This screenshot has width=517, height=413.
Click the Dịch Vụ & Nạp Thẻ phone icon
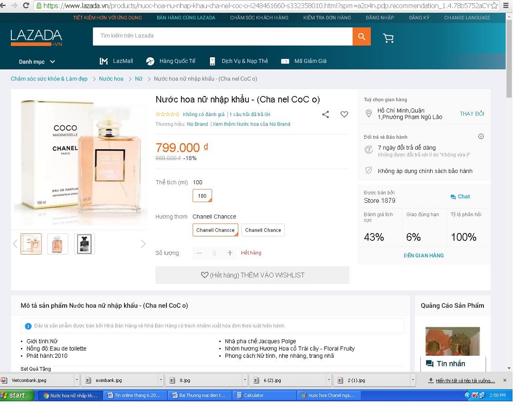(212, 61)
